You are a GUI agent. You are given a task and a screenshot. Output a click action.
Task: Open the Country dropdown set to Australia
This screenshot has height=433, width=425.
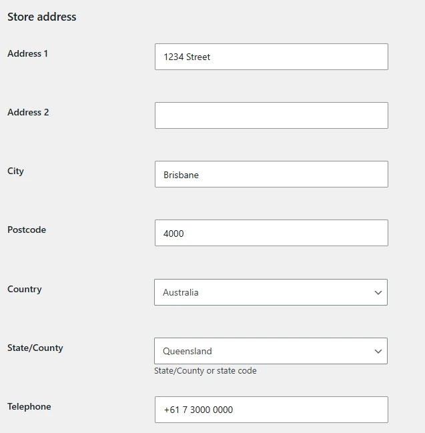tap(271, 292)
